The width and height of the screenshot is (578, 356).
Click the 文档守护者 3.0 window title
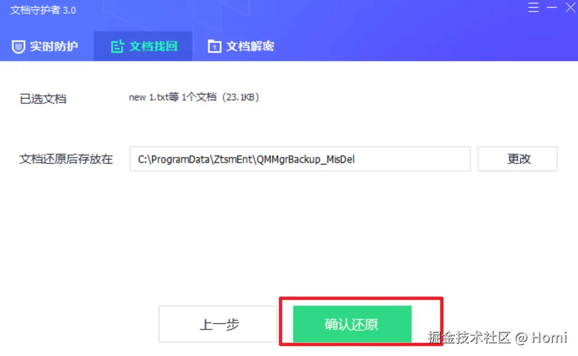coord(43,10)
